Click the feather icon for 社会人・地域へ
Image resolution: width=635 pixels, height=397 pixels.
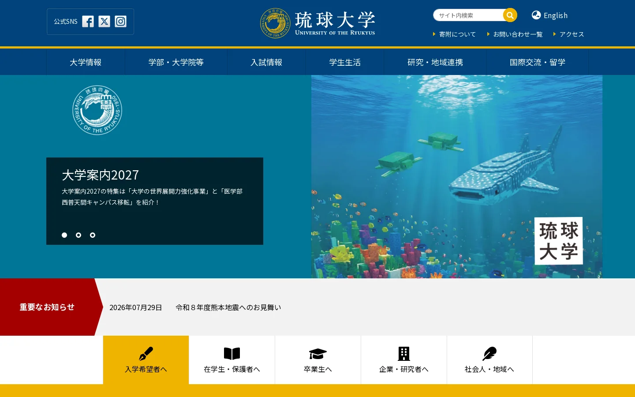489,354
